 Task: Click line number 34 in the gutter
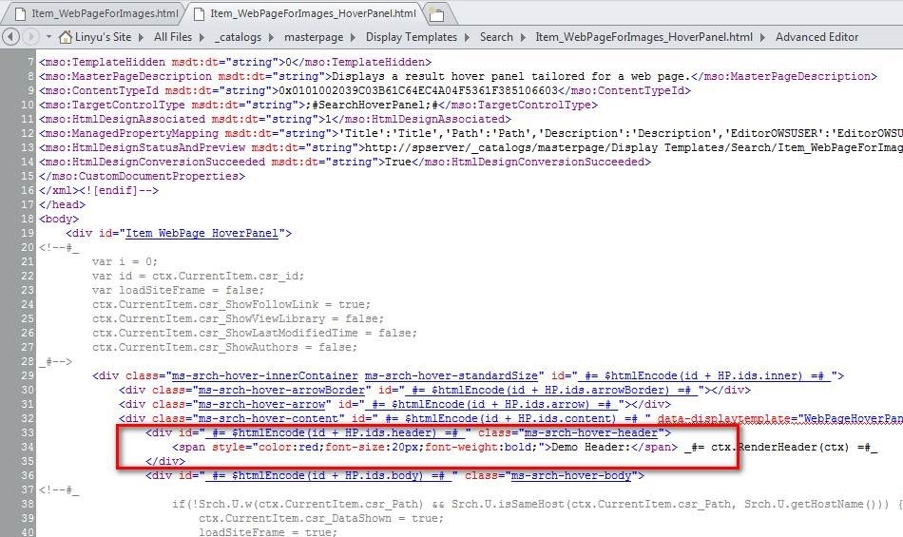coord(29,448)
